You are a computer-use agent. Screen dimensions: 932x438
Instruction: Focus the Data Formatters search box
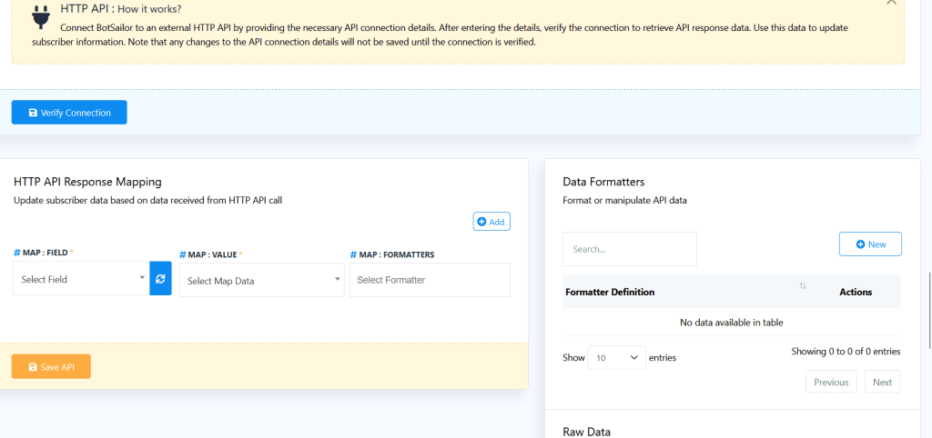[629, 249]
